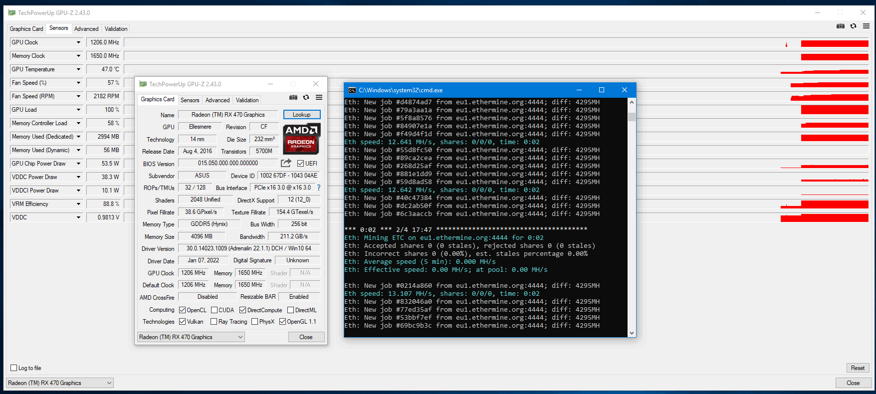Toggle OpenCL checkbox
Image resolution: width=876 pixels, height=394 pixels.
click(x=183, y=310)
